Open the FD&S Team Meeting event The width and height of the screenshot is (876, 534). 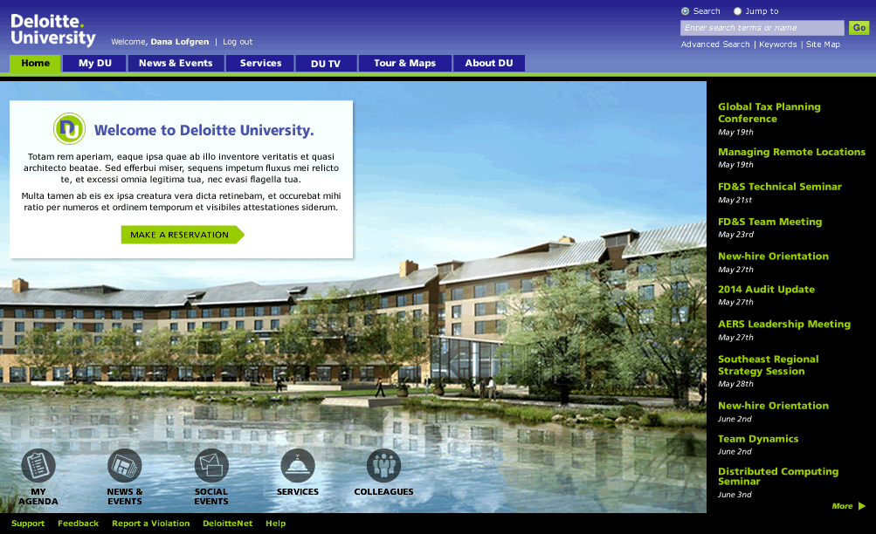pos(769,222)
